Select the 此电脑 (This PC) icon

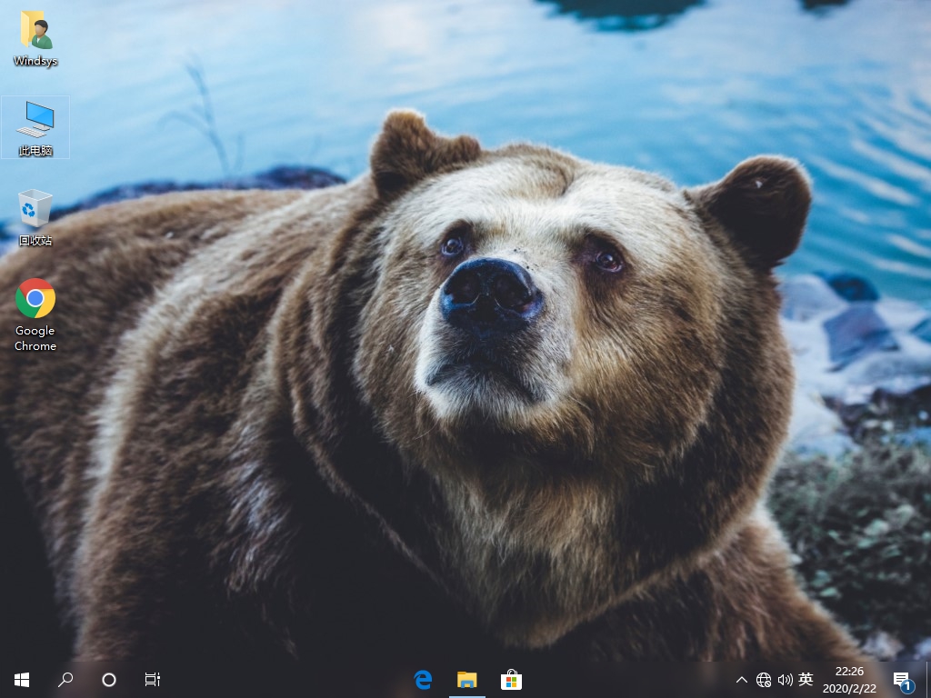pyautogui.click(x=35, y=119)
